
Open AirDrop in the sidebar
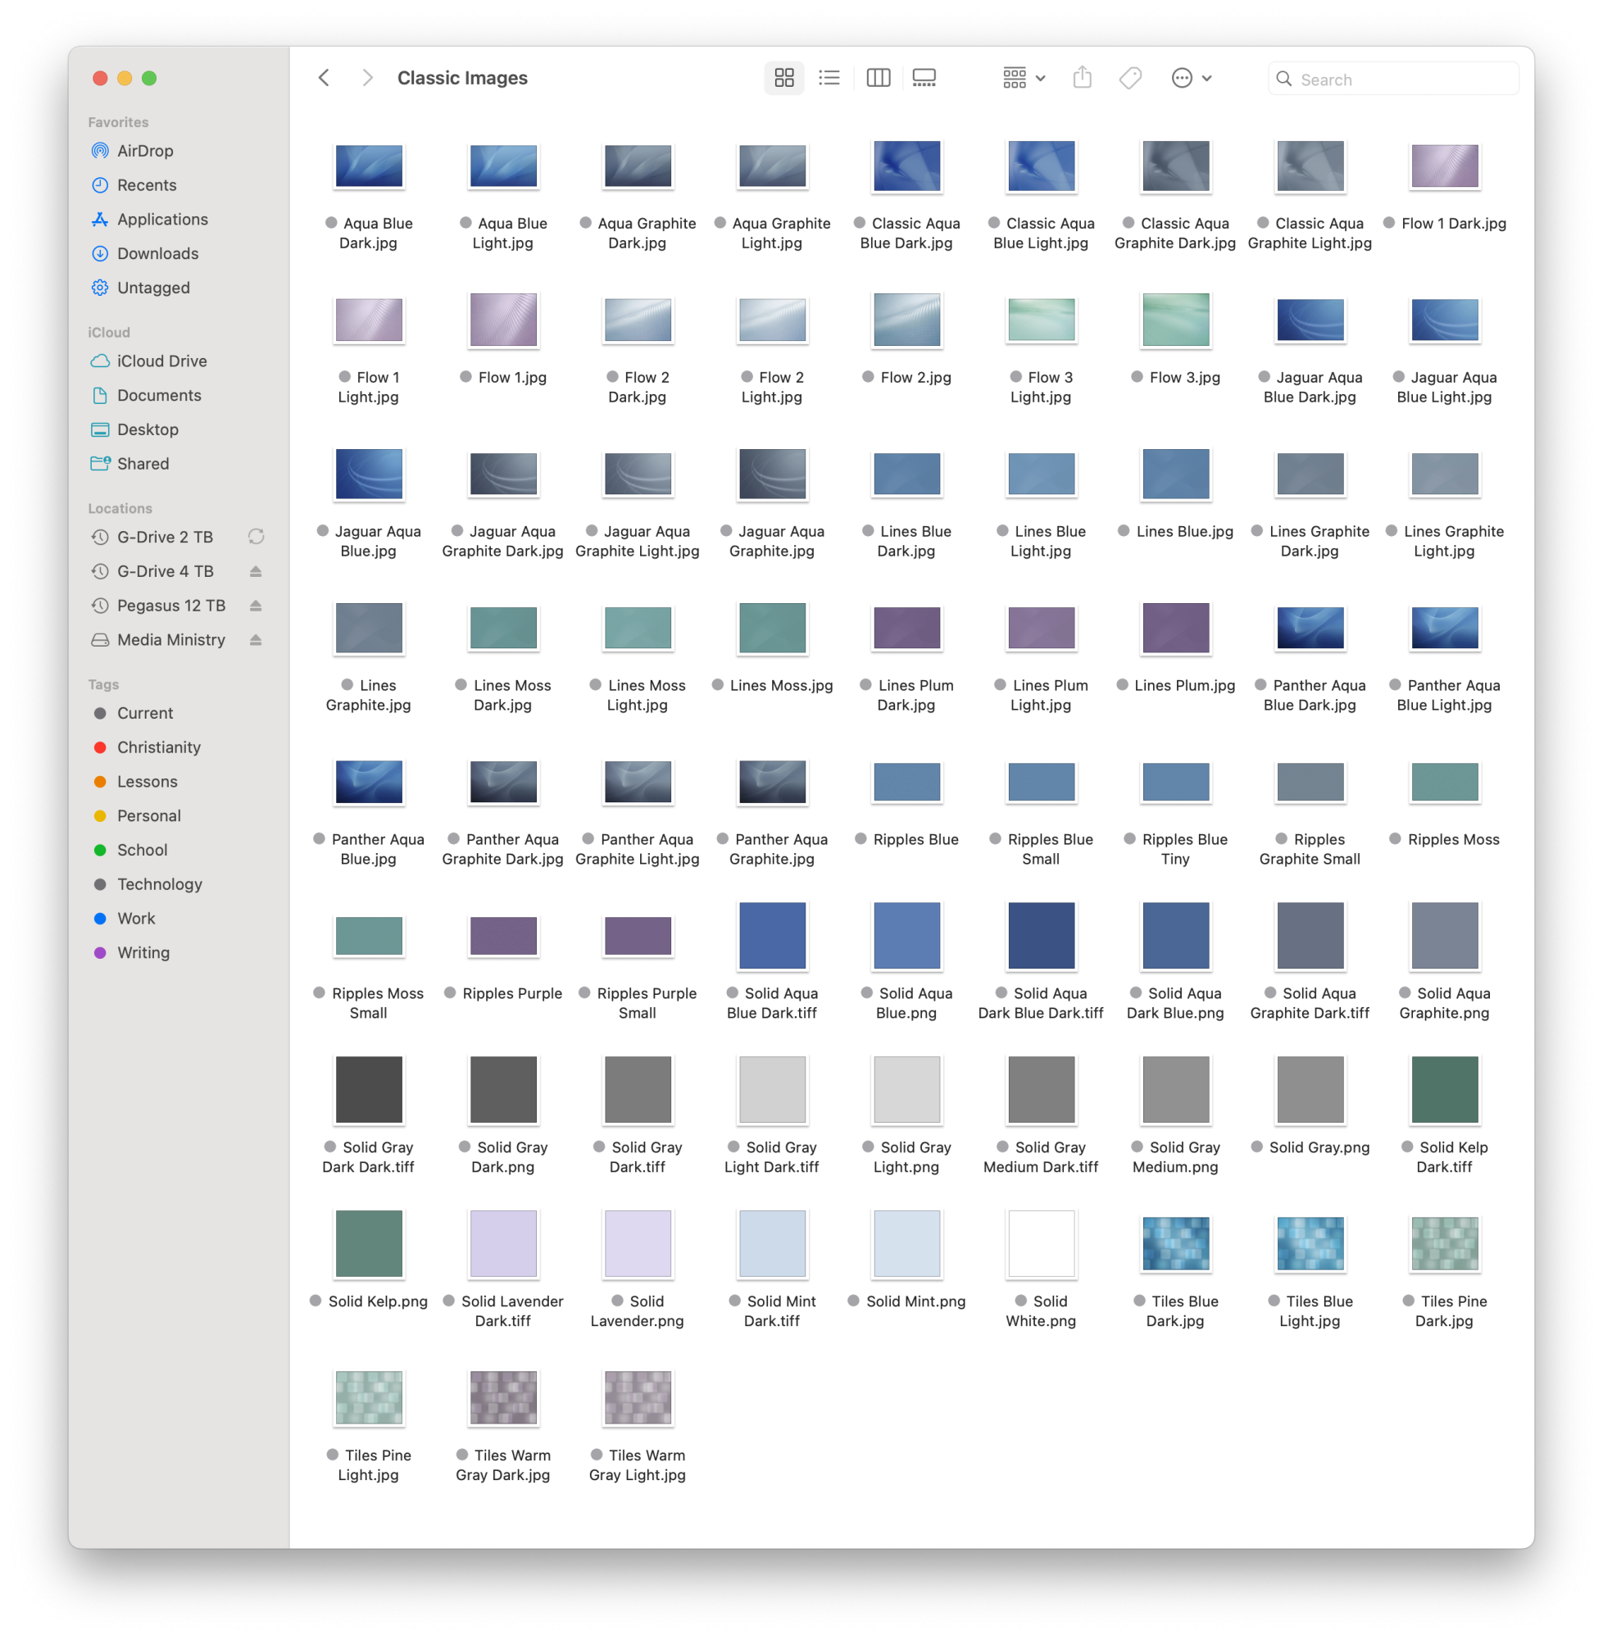pyautogui.click(x=145, y=151)
